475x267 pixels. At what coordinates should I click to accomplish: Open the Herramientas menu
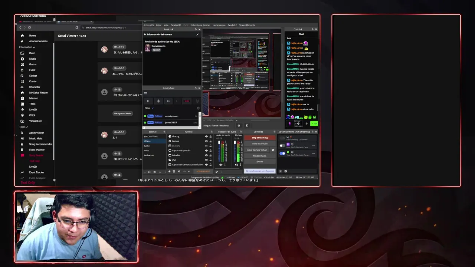coord(219,25)
